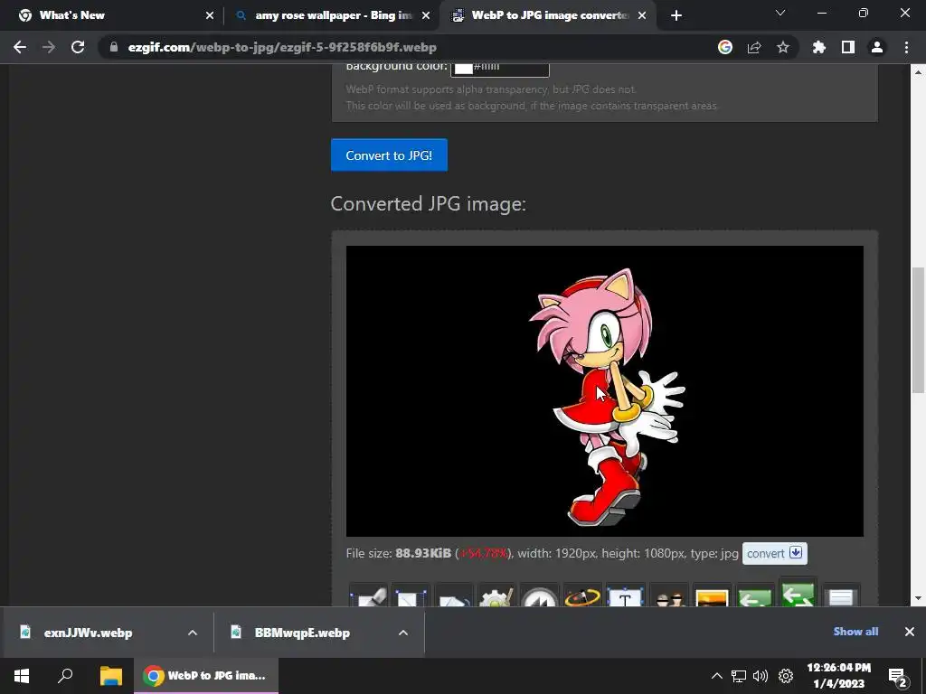Open the Windows Start menu
The image size is (926, 694).
click(x=22, y=676)
